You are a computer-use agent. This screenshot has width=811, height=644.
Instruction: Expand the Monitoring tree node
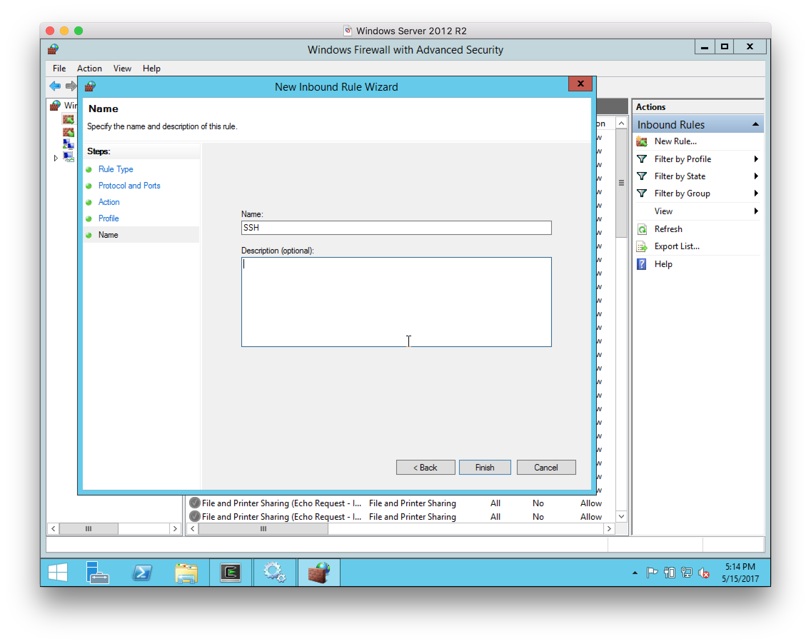[x=56, y=158]
